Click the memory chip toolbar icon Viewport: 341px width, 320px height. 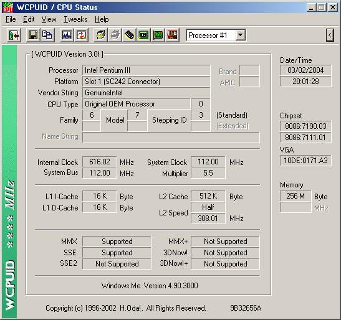(x=129, y=35)
